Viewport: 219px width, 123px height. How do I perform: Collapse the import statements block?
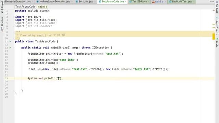tap(14, 17)
